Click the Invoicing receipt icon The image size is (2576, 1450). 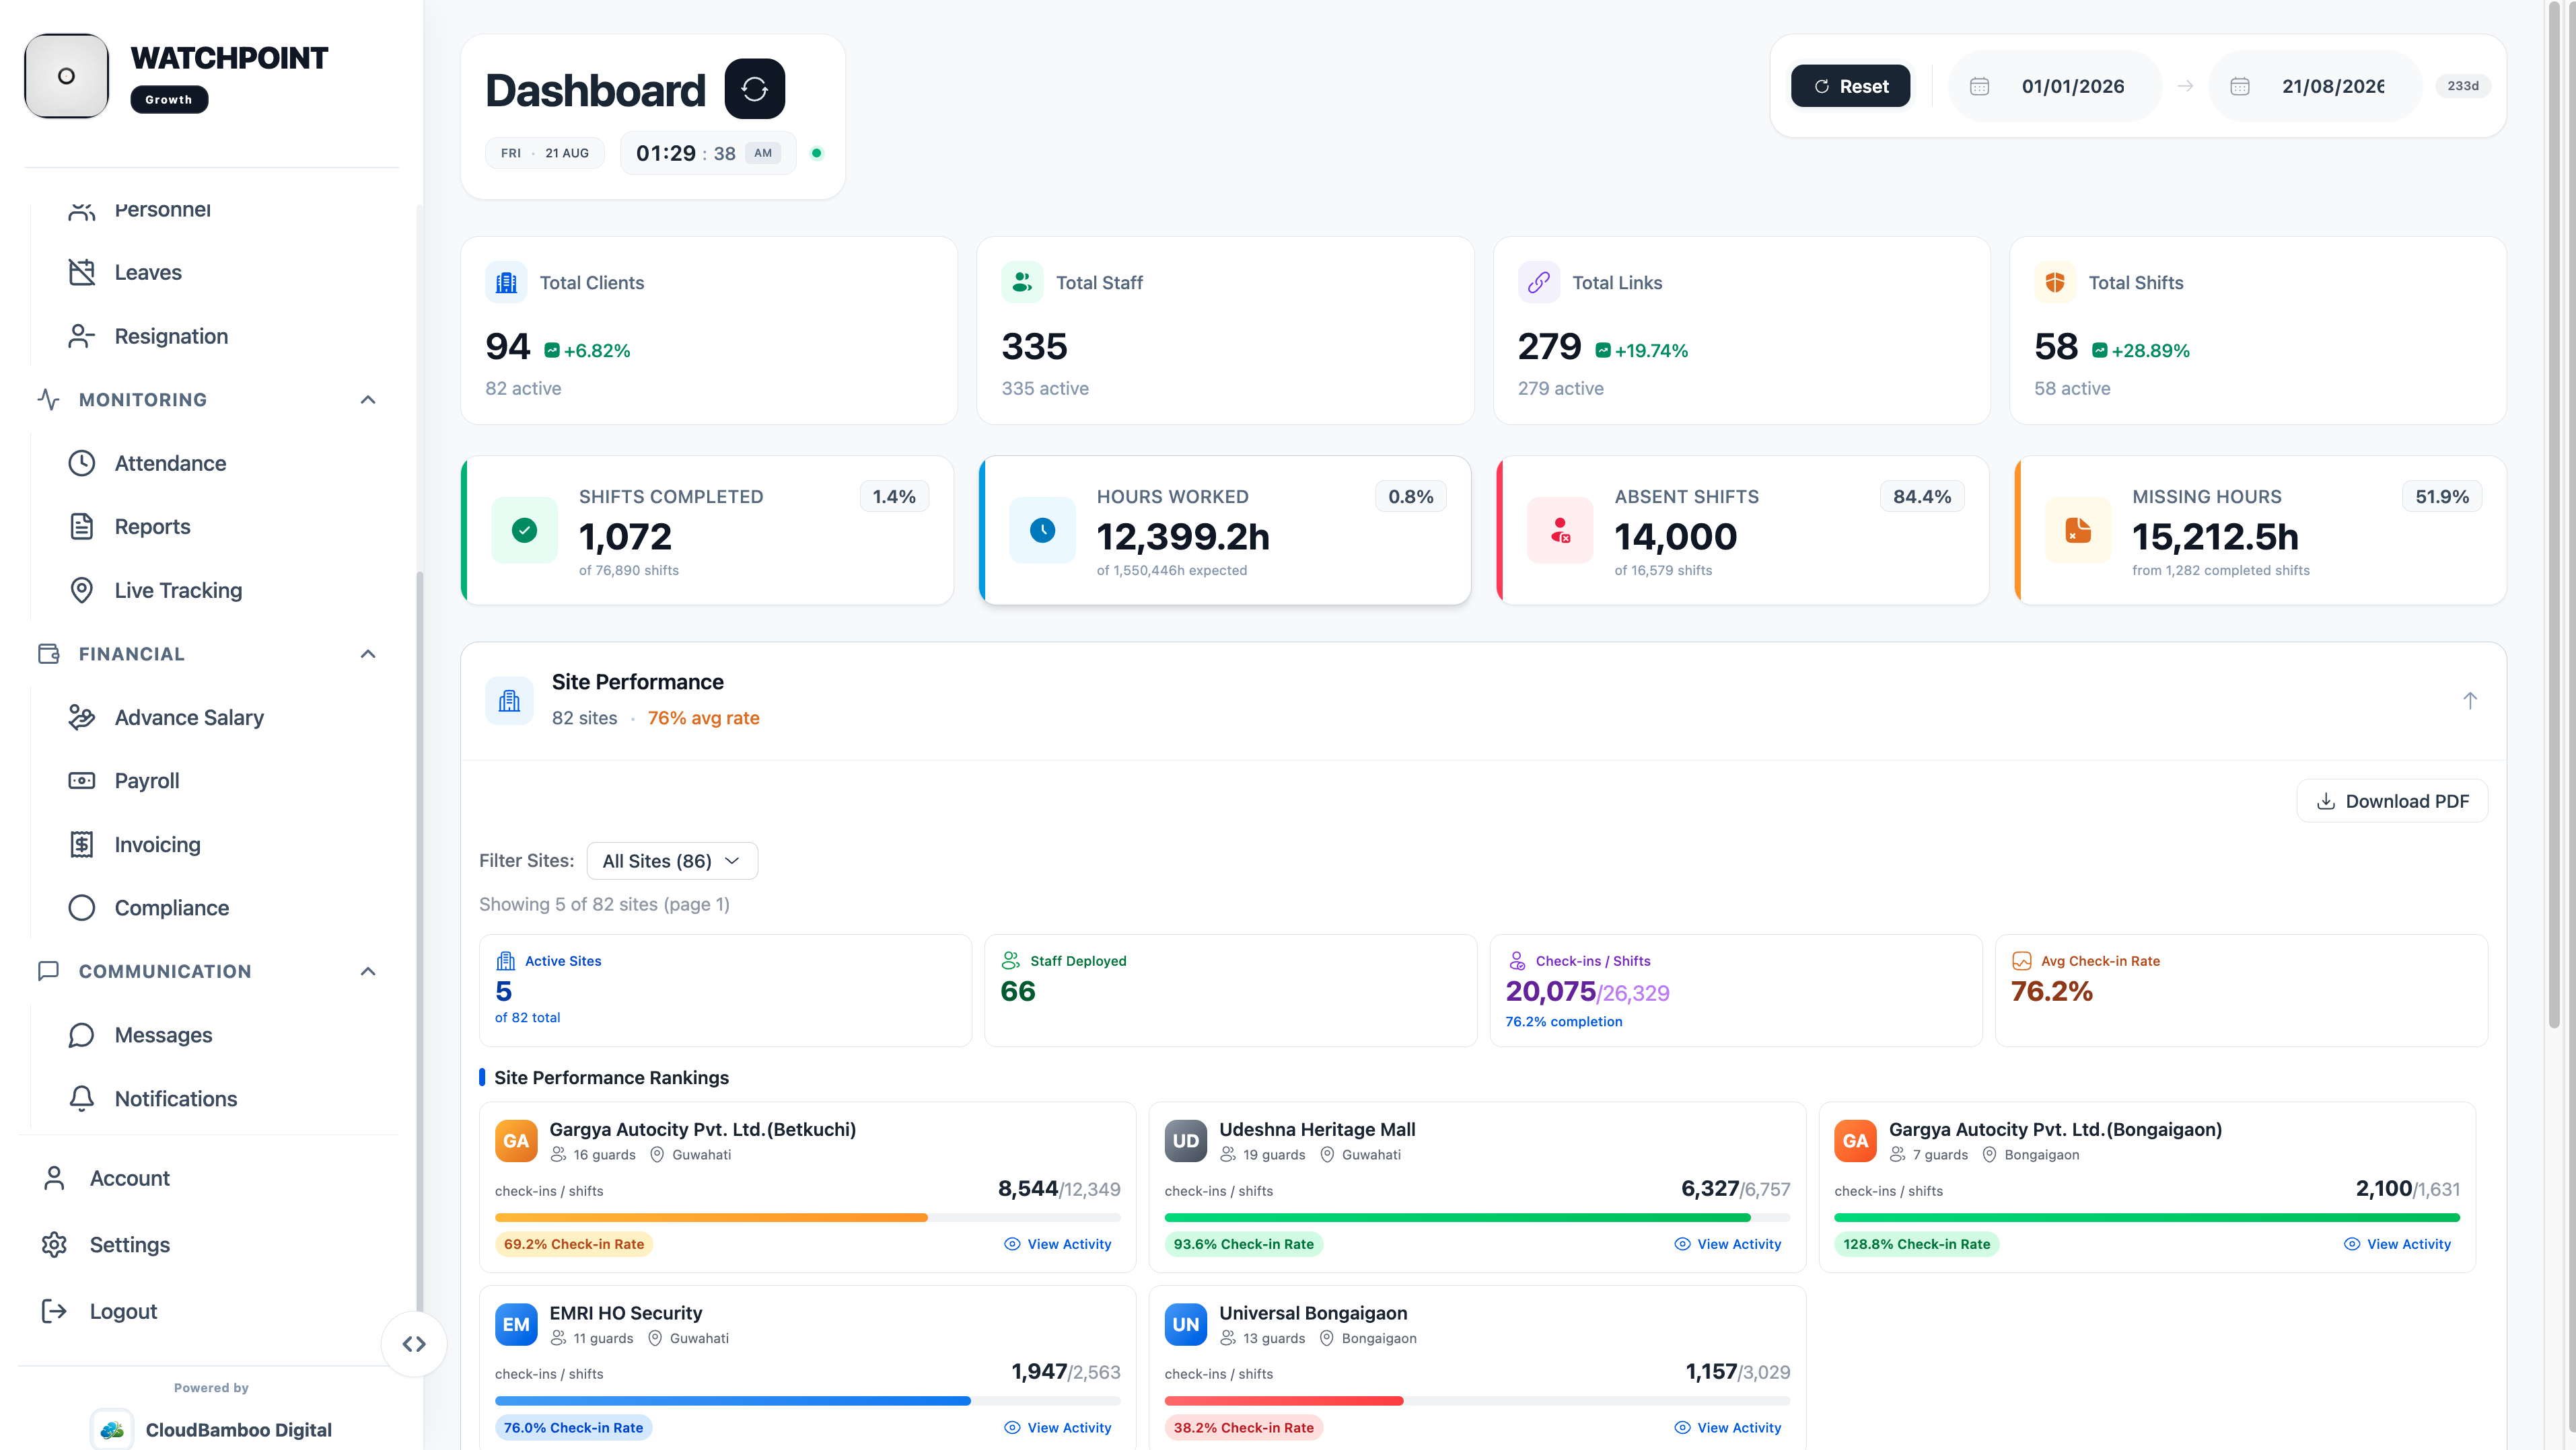(x=81, y=845)
